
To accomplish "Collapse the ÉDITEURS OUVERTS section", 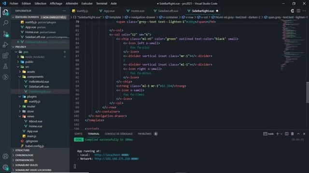I will (x=41, y=17).
